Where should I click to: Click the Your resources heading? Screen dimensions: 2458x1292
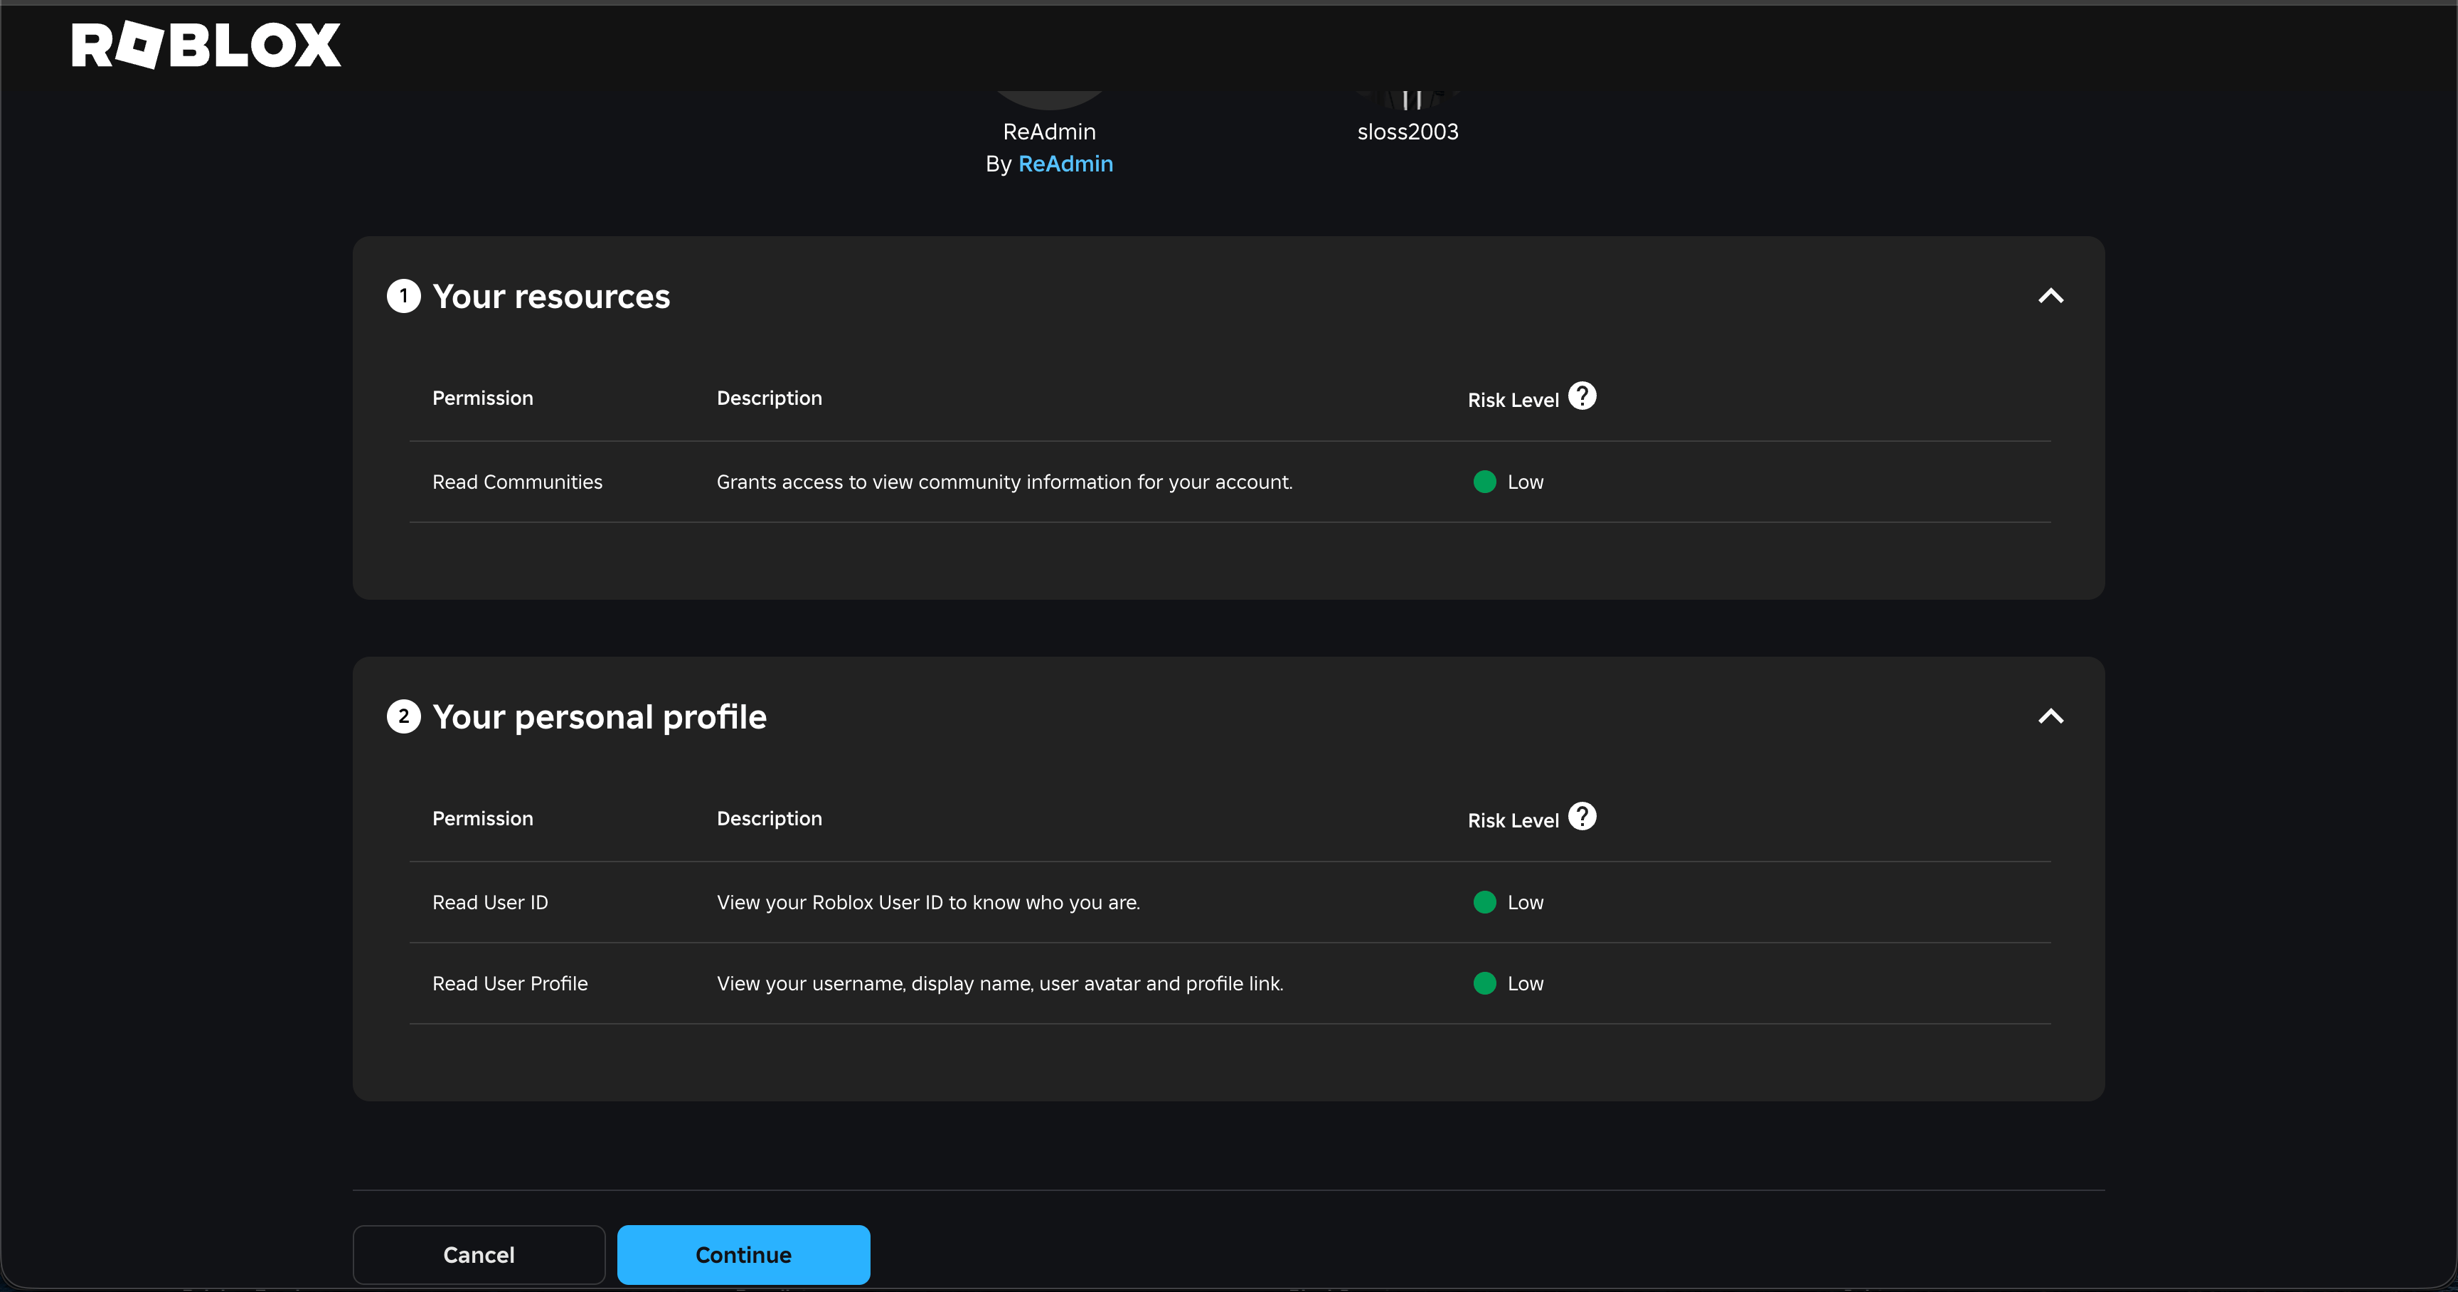coord(551,297)
